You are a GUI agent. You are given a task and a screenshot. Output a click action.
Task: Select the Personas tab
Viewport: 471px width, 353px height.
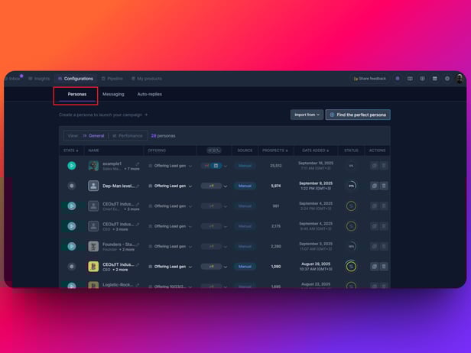click(77, 94)
